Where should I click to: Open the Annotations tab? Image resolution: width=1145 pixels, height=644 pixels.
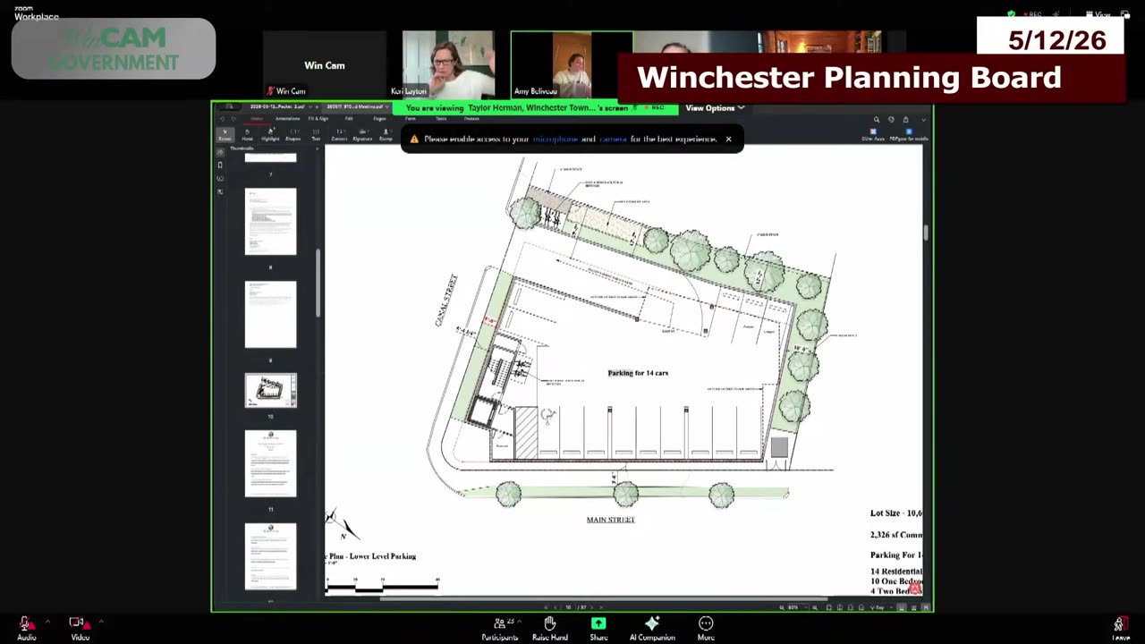(287, 119)
